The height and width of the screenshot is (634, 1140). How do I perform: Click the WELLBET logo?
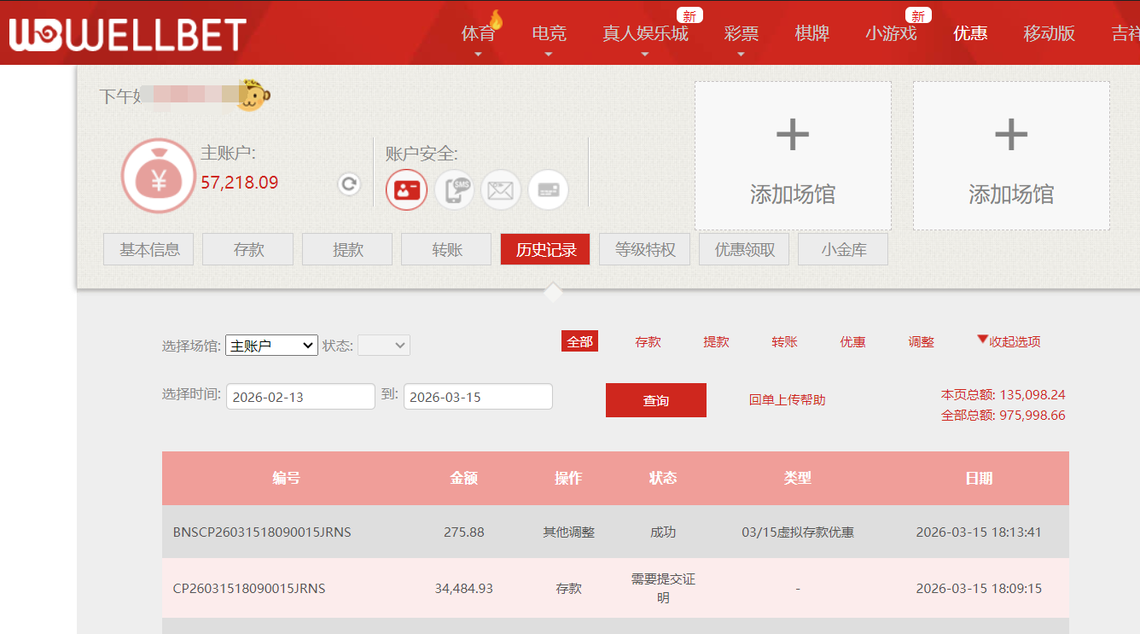(125, 34)
